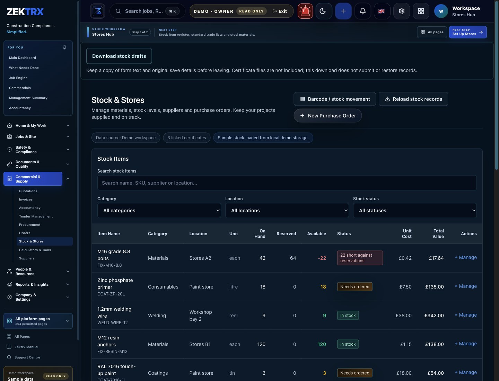Click the Workspace avatar W
The width and height of the screenshot is (499, 381).
(441, 11)
